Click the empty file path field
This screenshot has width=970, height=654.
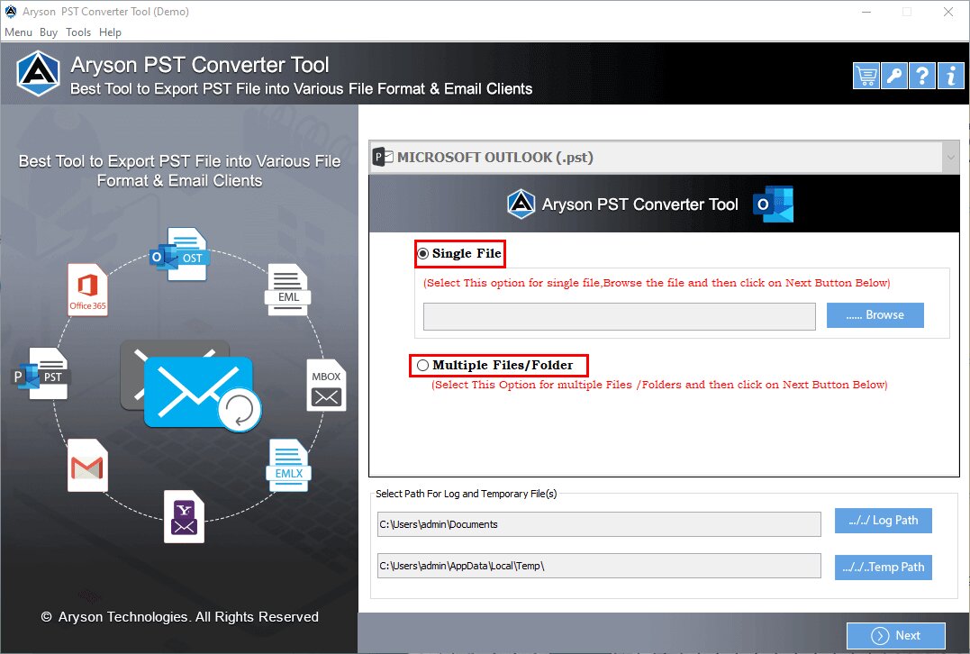pos(620,316)
